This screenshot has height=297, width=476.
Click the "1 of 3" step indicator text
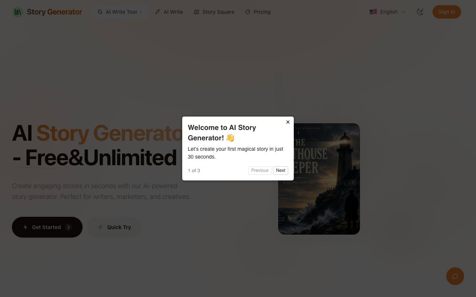click(194, 171)
